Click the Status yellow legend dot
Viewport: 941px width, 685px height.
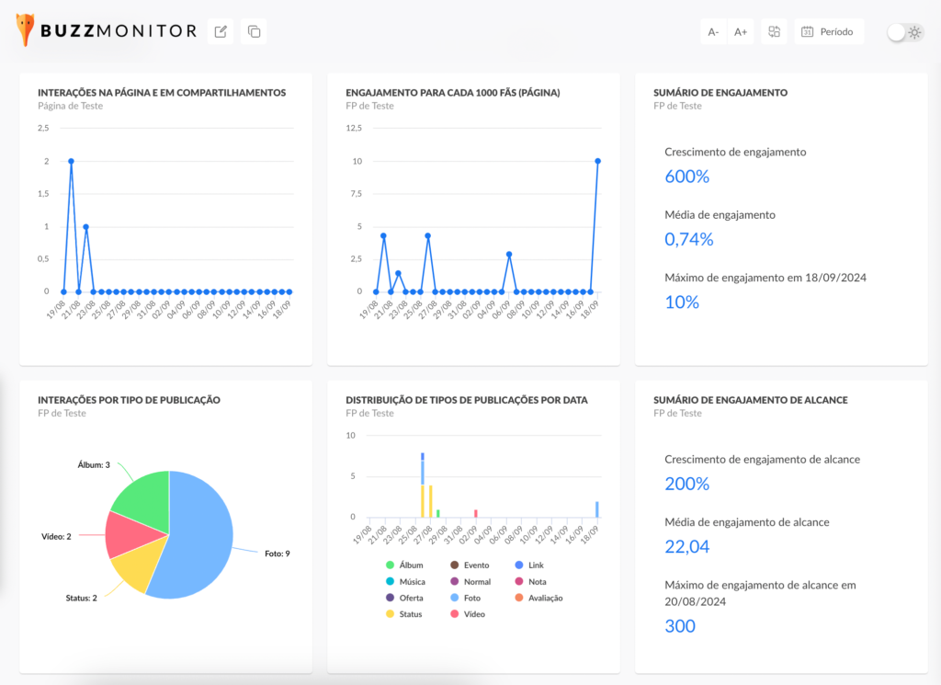(391, 613)
